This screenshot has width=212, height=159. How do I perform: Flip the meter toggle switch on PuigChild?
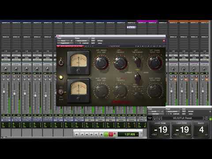pos(61,62)
